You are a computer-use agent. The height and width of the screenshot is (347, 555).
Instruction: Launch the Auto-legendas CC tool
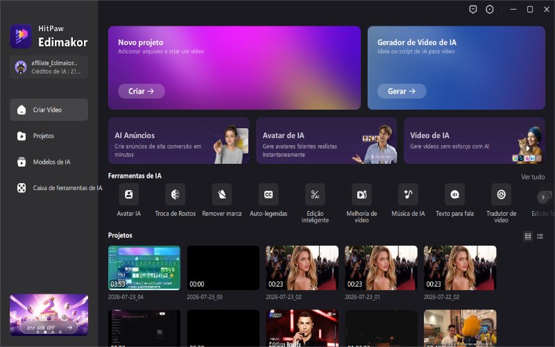coord(268,194)
